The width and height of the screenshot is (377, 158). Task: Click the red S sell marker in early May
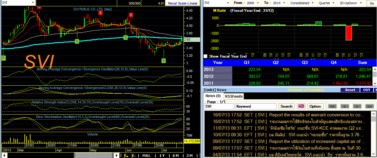[x=100, y=13]
